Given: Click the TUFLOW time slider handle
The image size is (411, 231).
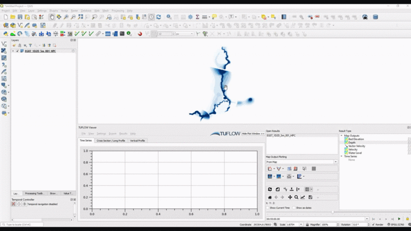Looking at the screenshot, I should (x=332, y=212).
